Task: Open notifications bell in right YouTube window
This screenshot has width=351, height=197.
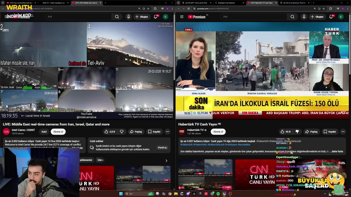Action: pos(331,17)
